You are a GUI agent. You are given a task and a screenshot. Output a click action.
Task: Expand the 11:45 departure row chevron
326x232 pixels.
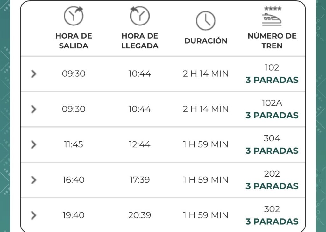pyautogui.click(x=34, y=144)
